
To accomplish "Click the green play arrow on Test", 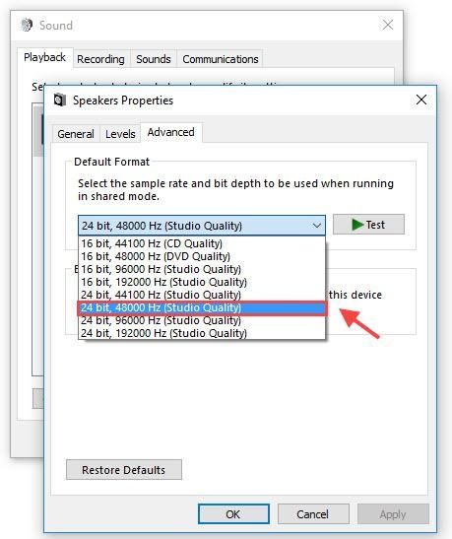I will pos(357,225).
